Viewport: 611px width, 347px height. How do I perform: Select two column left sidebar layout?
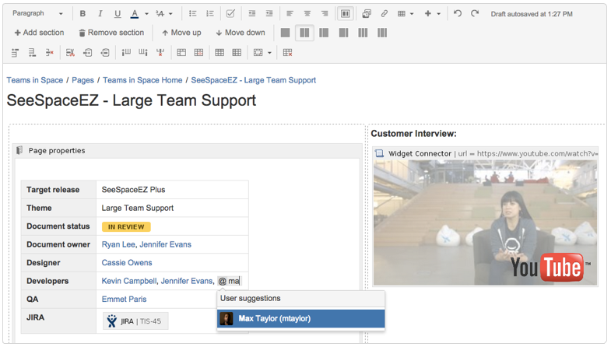pyautogui.click(x=324, y=33)
